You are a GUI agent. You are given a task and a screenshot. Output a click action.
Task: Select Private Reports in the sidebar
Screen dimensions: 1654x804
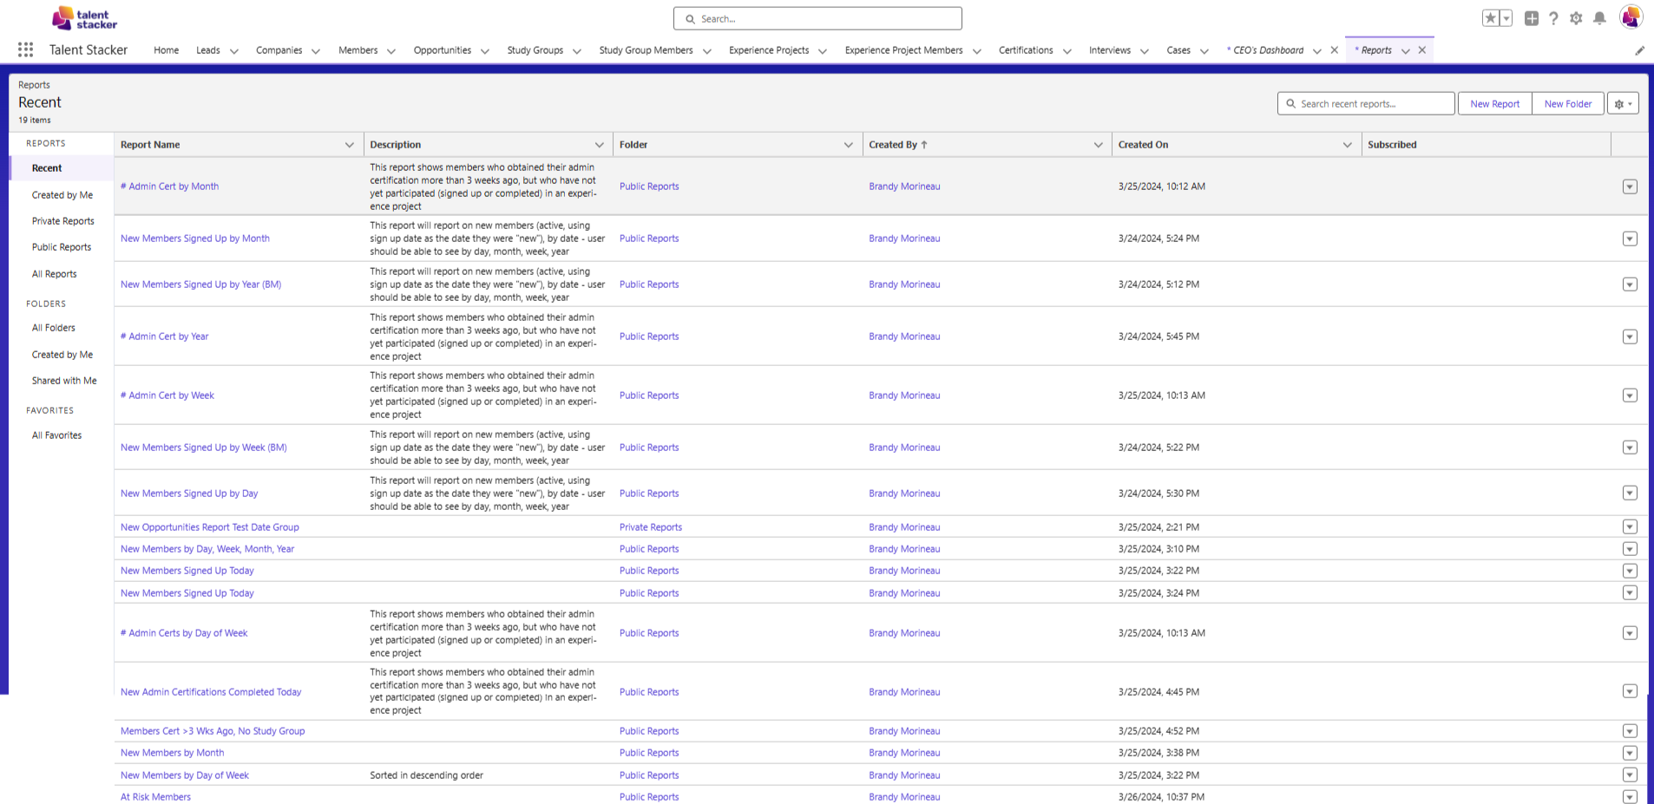tap(63, 221)
